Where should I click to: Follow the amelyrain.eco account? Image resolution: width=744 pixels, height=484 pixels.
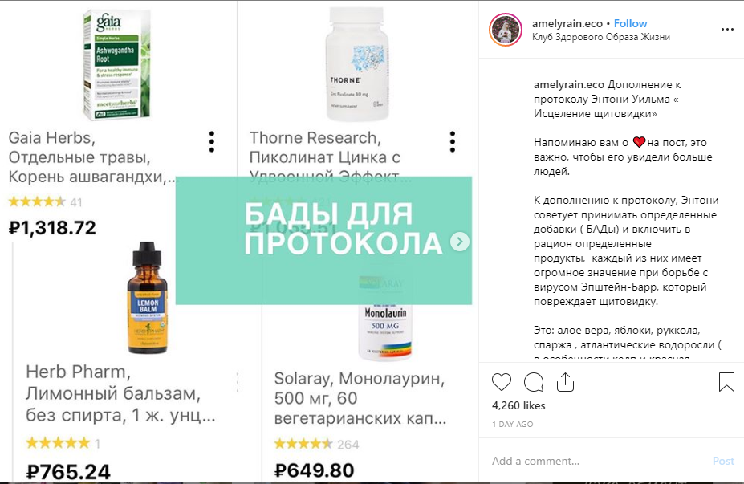630,23
